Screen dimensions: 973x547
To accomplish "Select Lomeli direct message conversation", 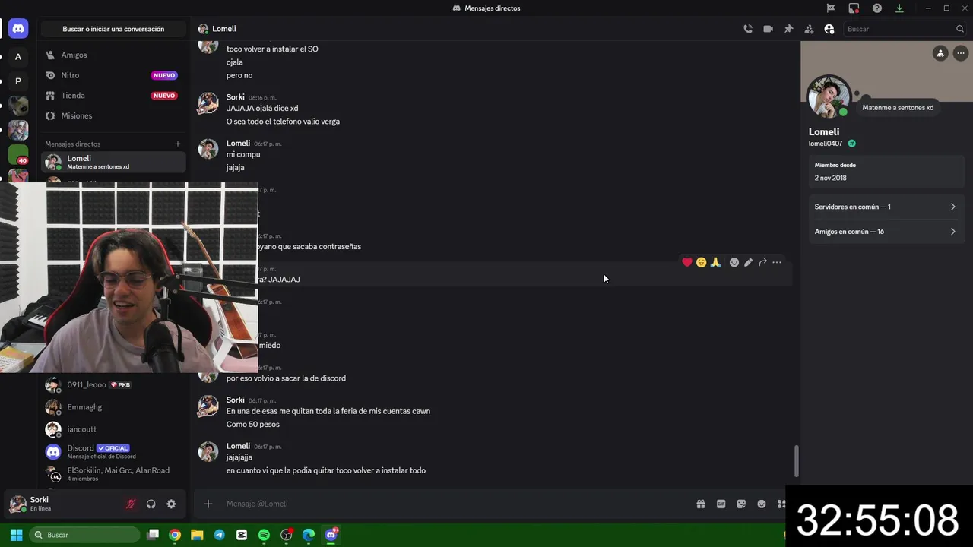I will (x=113, y=162).
